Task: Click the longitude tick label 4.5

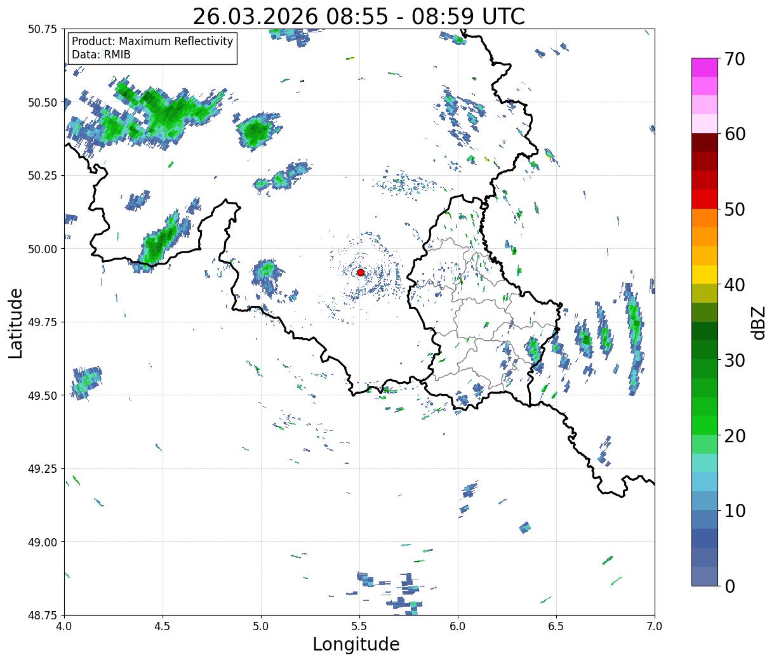Action: (163, 626)
